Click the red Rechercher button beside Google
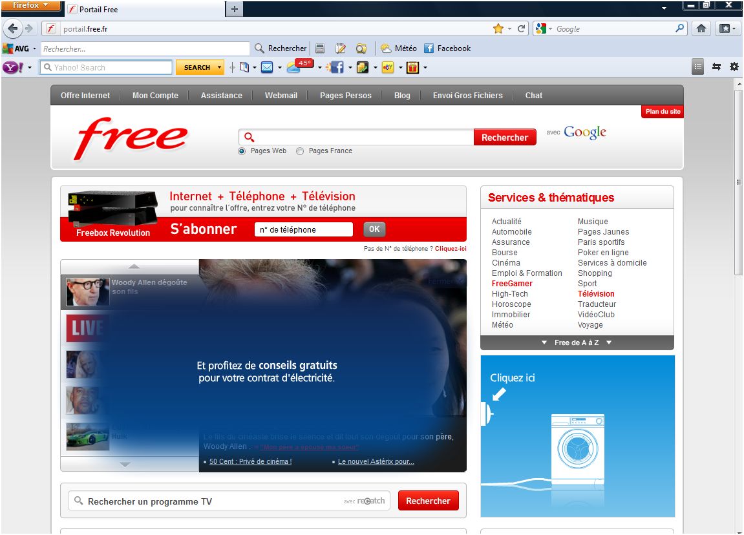 [x=504, y=137]
